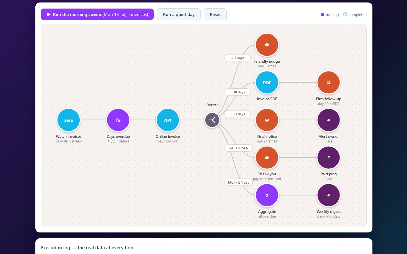Click the Final notice email node
The width and height of the screenshot is (407, 254).
pyautogui.click(x=267, y=120)
